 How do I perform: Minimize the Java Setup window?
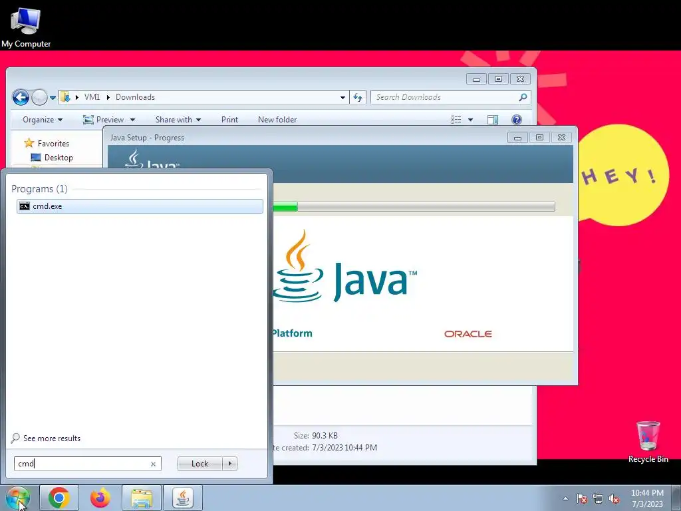coord(517,138)
